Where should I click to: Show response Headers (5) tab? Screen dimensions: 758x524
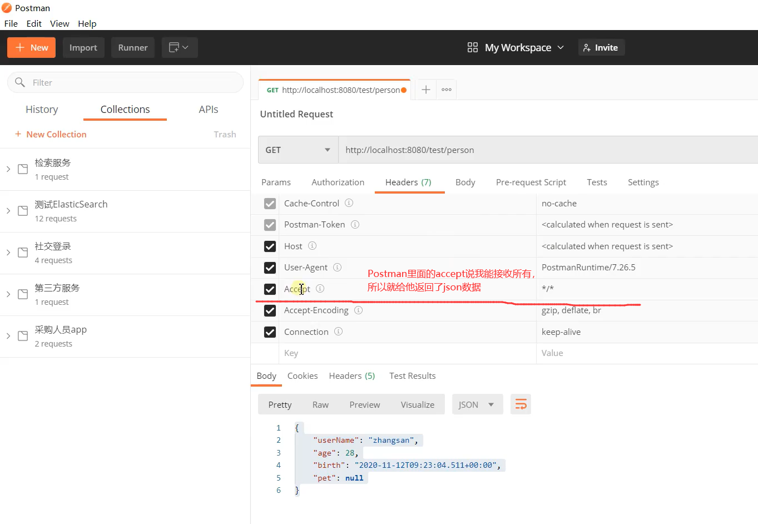(x=352, y=375)
